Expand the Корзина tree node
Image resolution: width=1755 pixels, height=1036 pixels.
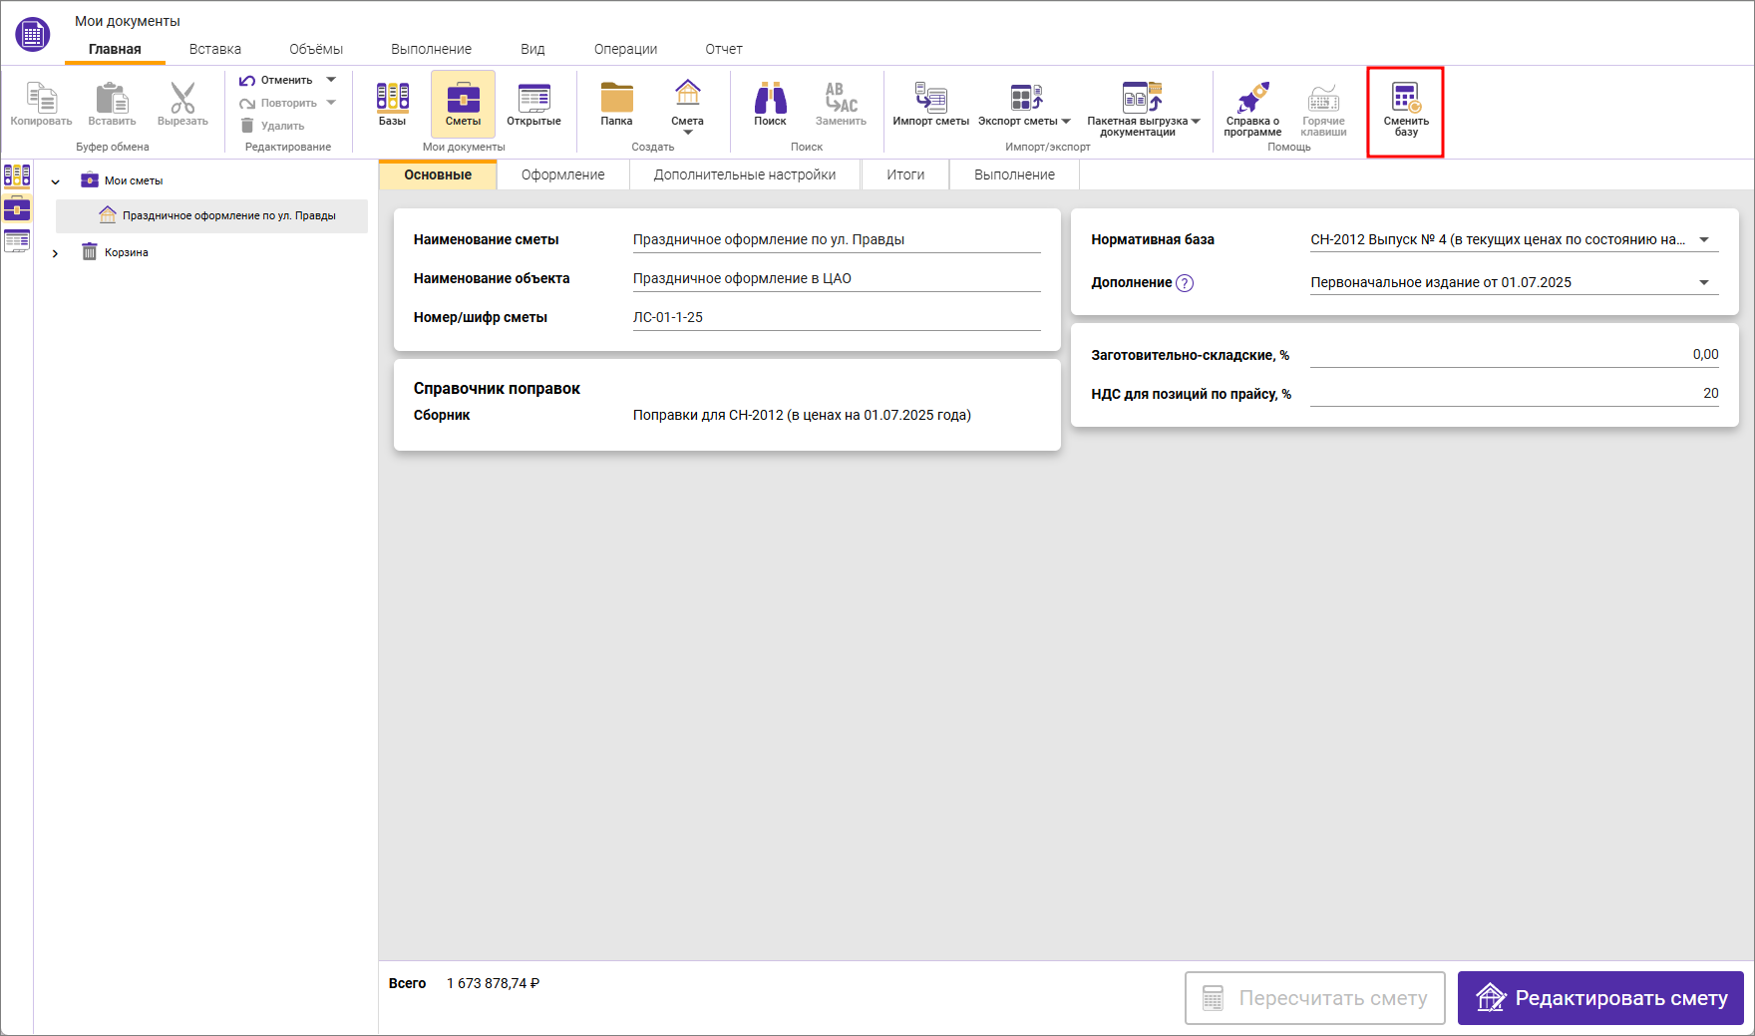[56, 253]
